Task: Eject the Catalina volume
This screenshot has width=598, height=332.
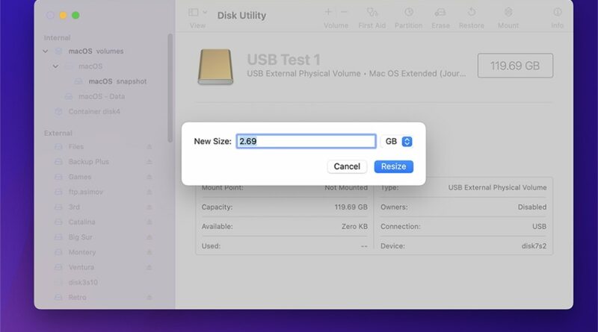Action: (x=149, y=222)
